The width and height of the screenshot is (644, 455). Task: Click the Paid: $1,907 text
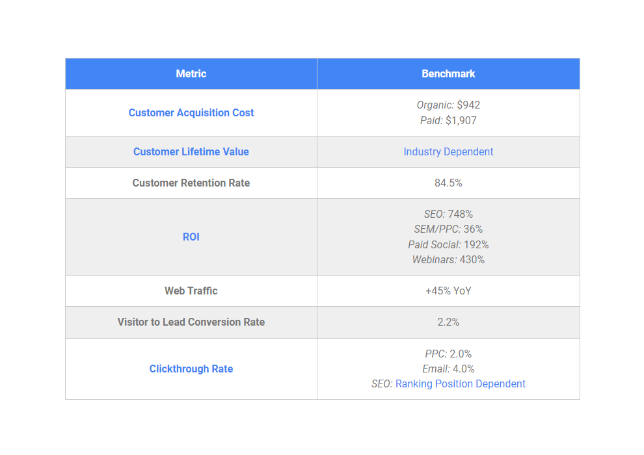pyautogui.click(x=448, y=121)
